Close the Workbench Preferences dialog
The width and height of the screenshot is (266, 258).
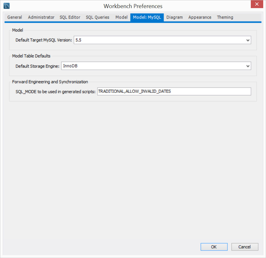coord(257,4)
